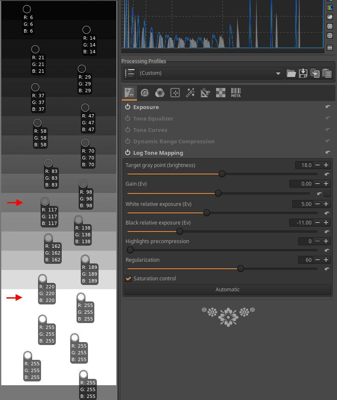Image resolution: width=337 pixels, height=400 pixels.
Task: Open the Color tab with overlapping circles icon
Action: click(159, 93)
